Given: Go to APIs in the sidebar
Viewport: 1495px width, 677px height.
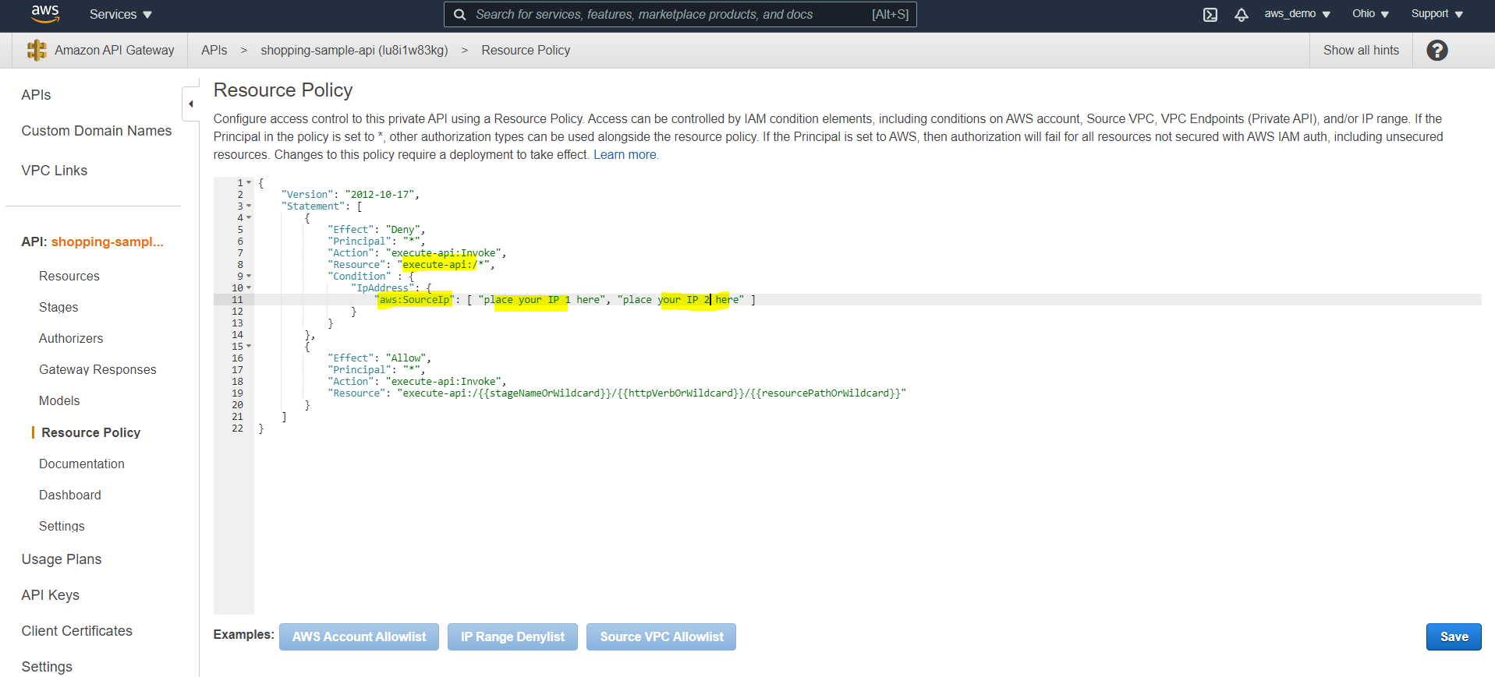Looking at the screenshot, I should 36,95.
